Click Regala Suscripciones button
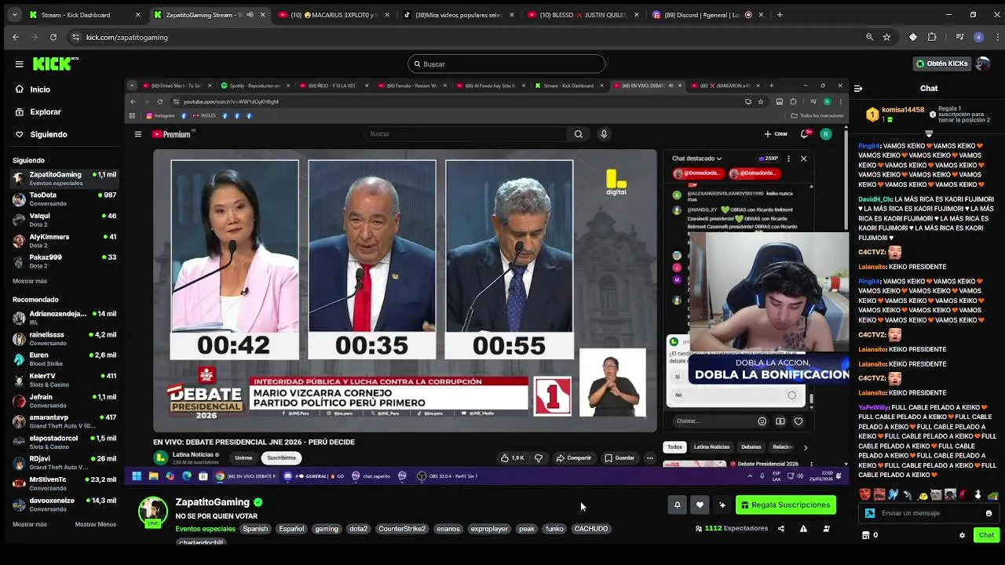Image resolution: width=1005 pixels, height=565 pixels. pyautogui.click(x=786, y=505)
